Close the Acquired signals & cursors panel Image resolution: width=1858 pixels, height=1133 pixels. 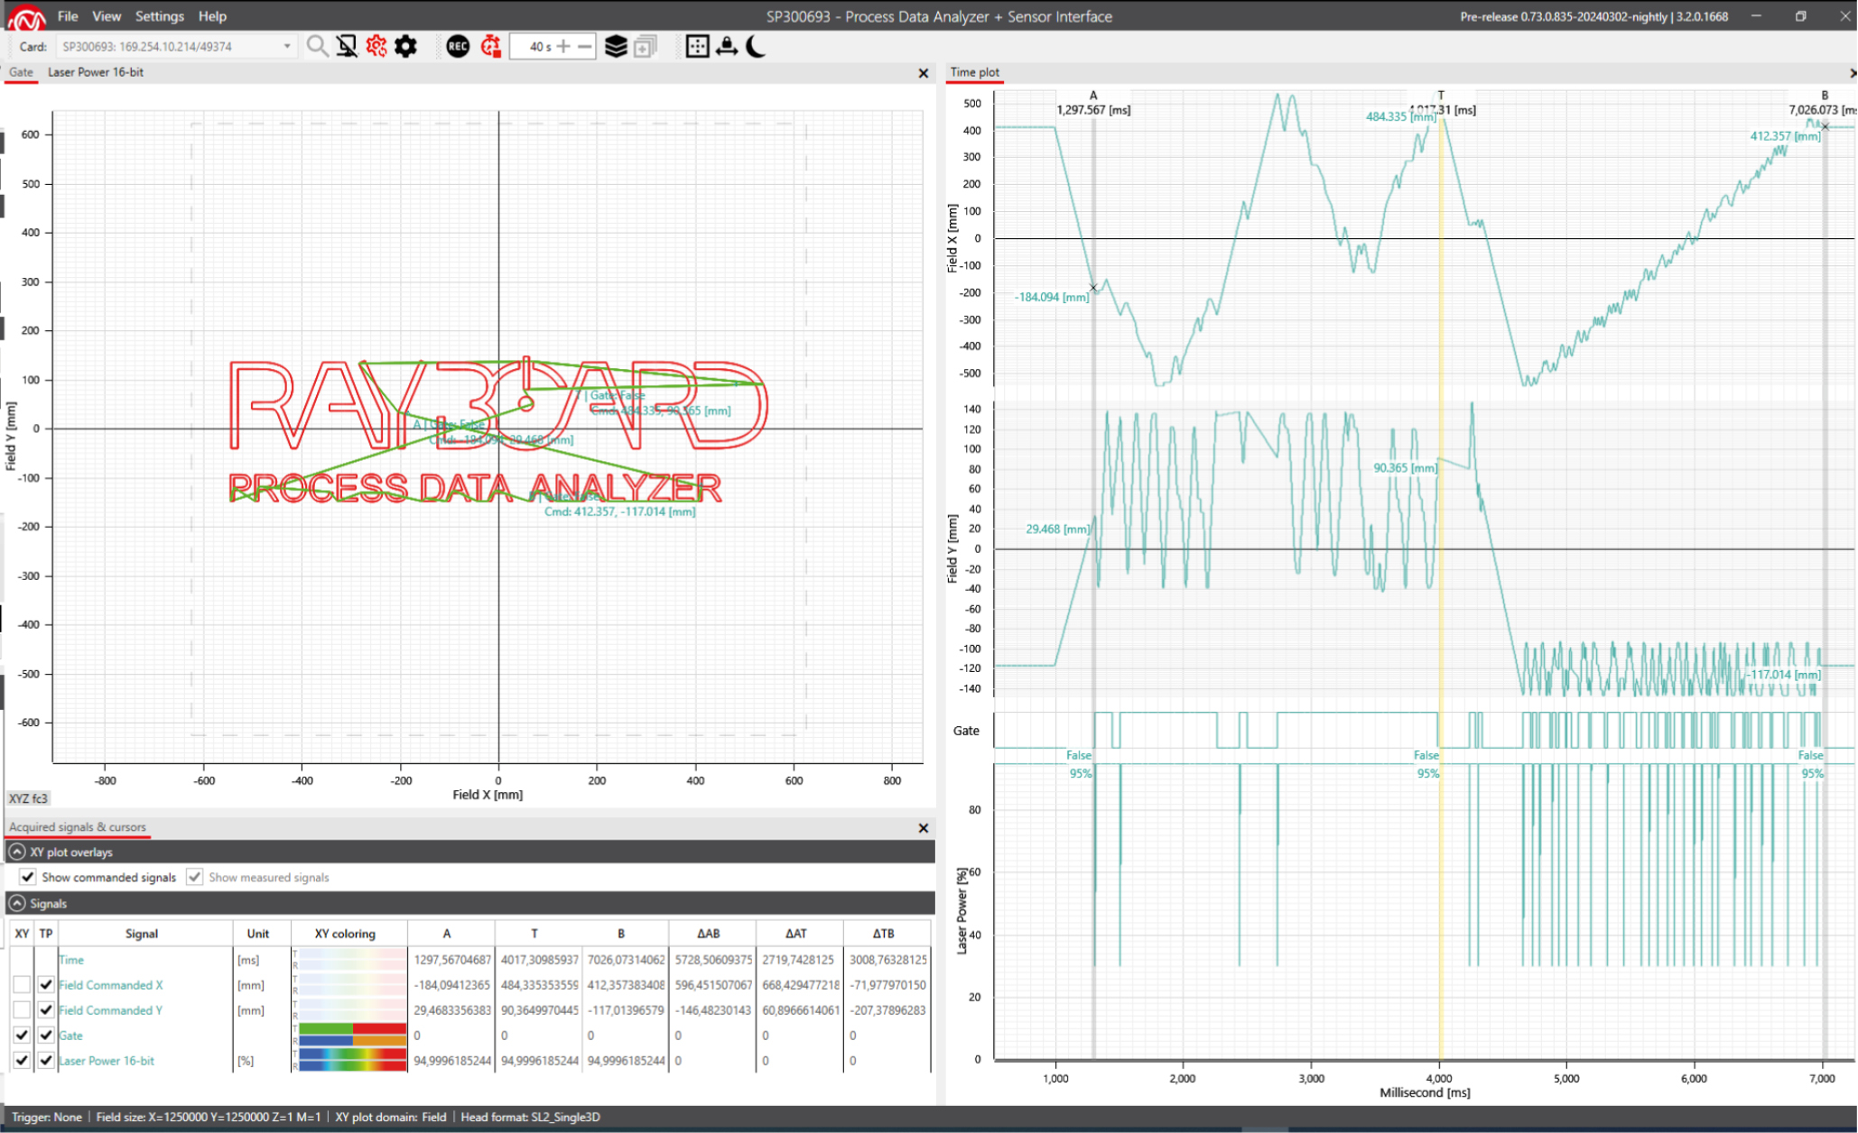923,827
